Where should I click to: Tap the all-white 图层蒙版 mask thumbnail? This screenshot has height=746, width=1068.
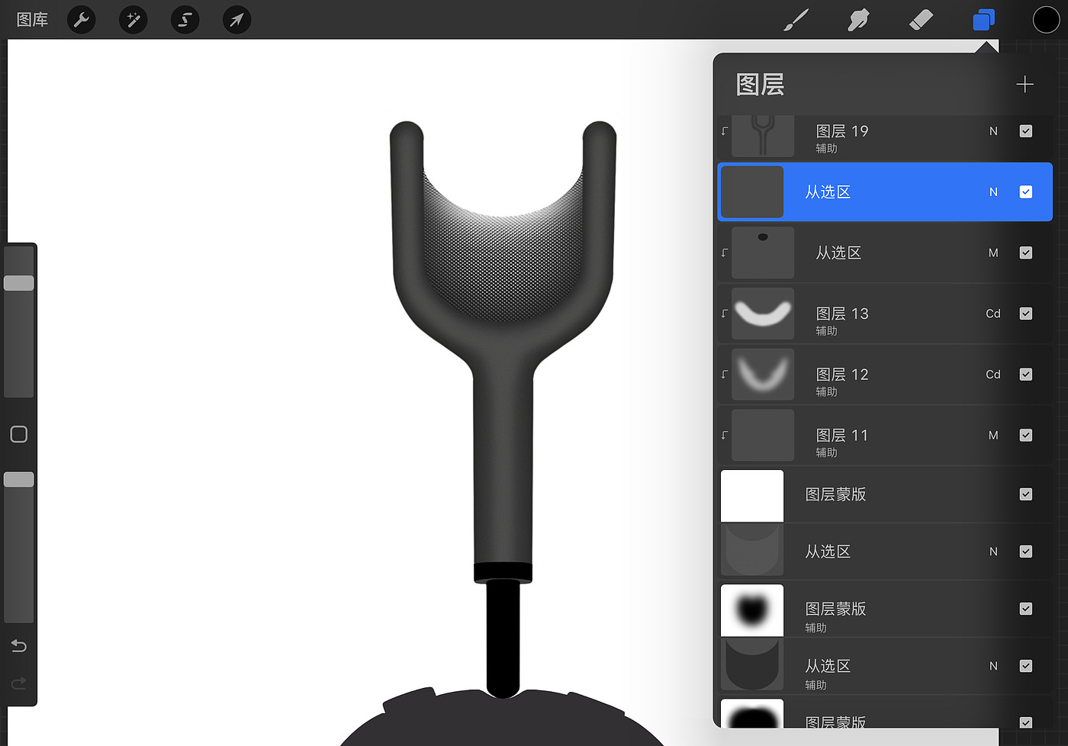[x=752, y=496]
